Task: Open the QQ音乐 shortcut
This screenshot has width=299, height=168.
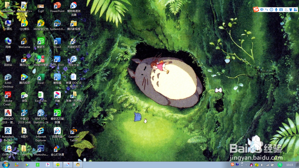Action: coord(25,25)
